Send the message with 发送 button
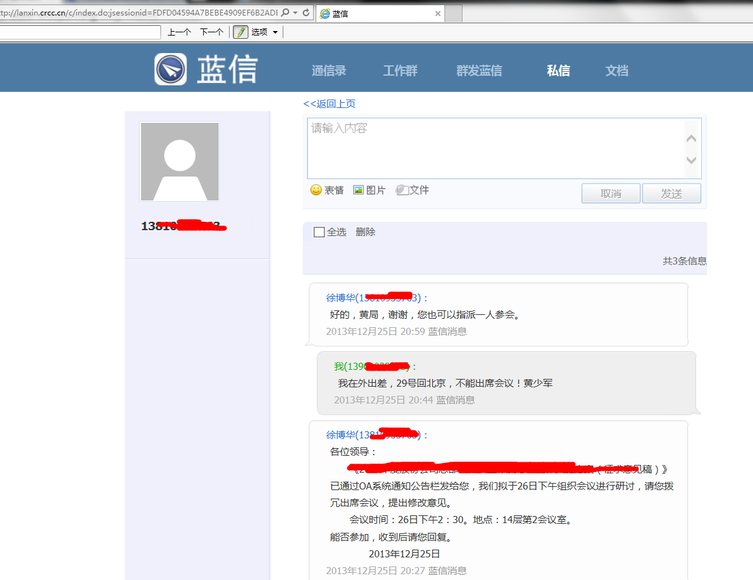 pos(671,193)
